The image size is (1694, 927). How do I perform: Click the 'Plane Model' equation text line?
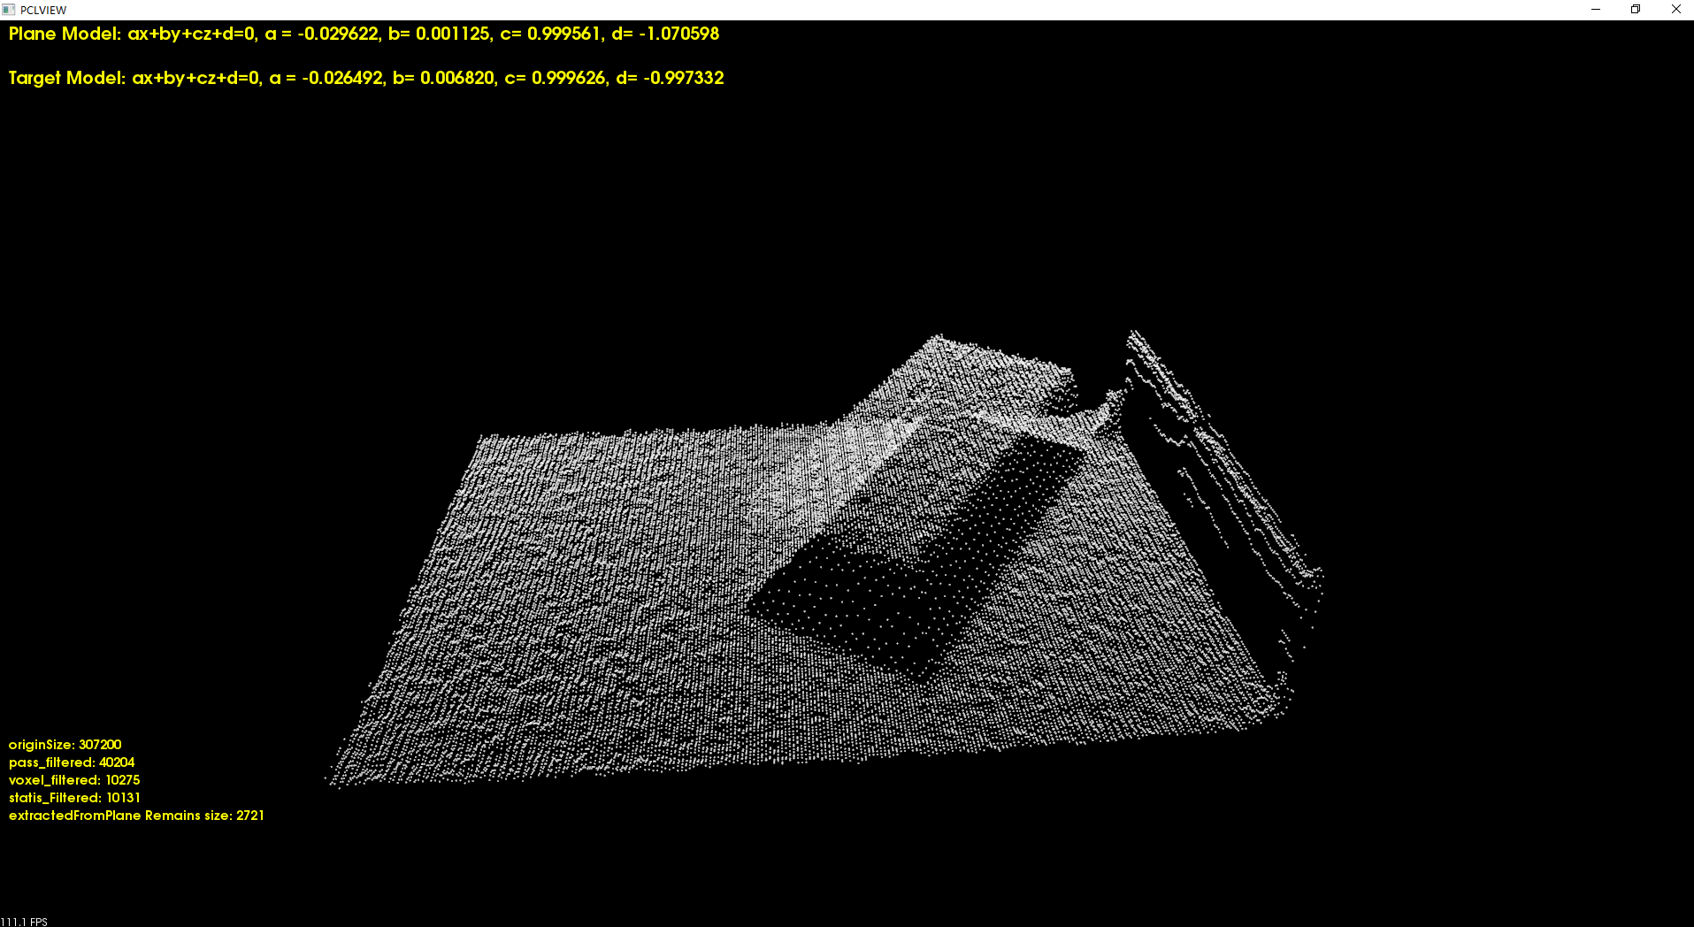pos(364,34)
